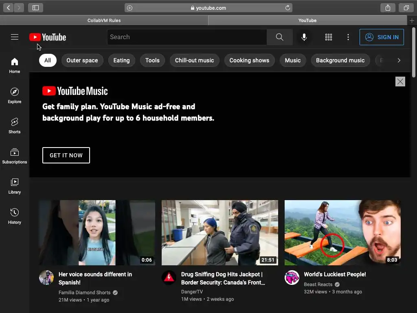Select the Cooking shows chip
417x313 pixels.
(249, 60)
